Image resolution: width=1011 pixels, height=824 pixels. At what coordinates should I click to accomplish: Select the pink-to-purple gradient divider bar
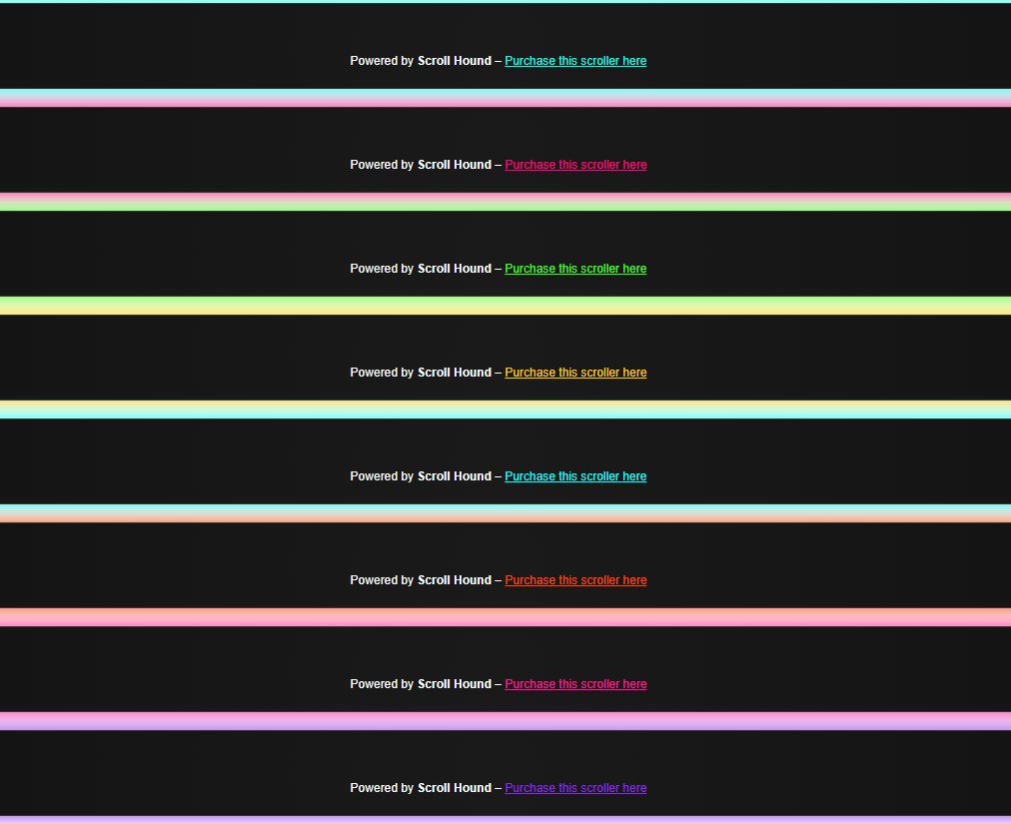click(x=505, y=721)
